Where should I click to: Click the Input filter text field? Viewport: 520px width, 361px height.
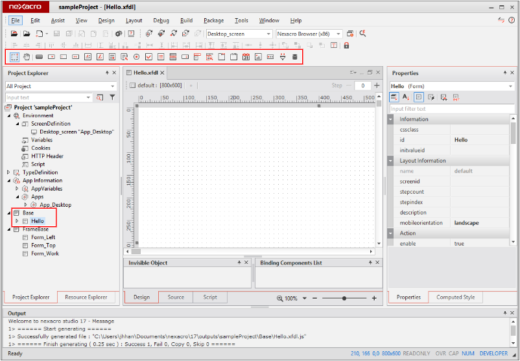tap(452, 109)
